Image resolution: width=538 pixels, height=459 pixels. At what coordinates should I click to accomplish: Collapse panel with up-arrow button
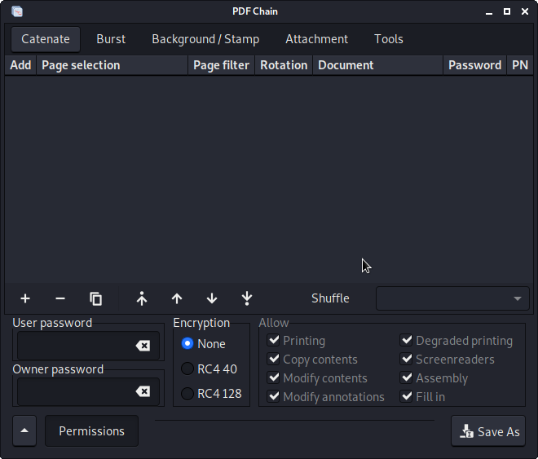coord(24,430)
